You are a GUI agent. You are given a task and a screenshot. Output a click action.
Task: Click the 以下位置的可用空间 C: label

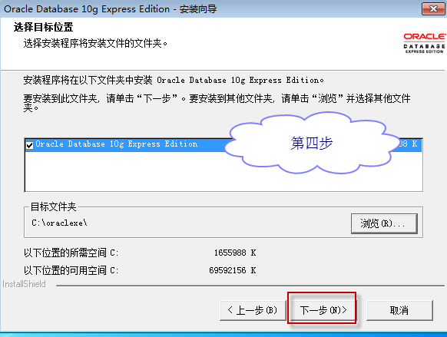[x=71, y=270]
